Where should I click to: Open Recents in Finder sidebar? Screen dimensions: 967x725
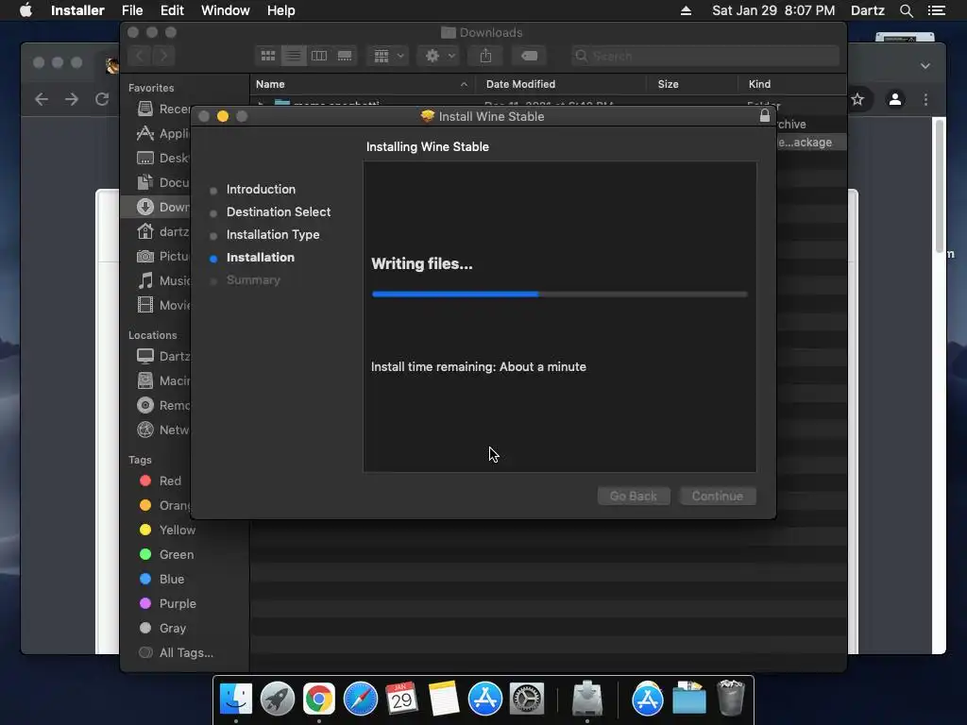coord(162,110)
